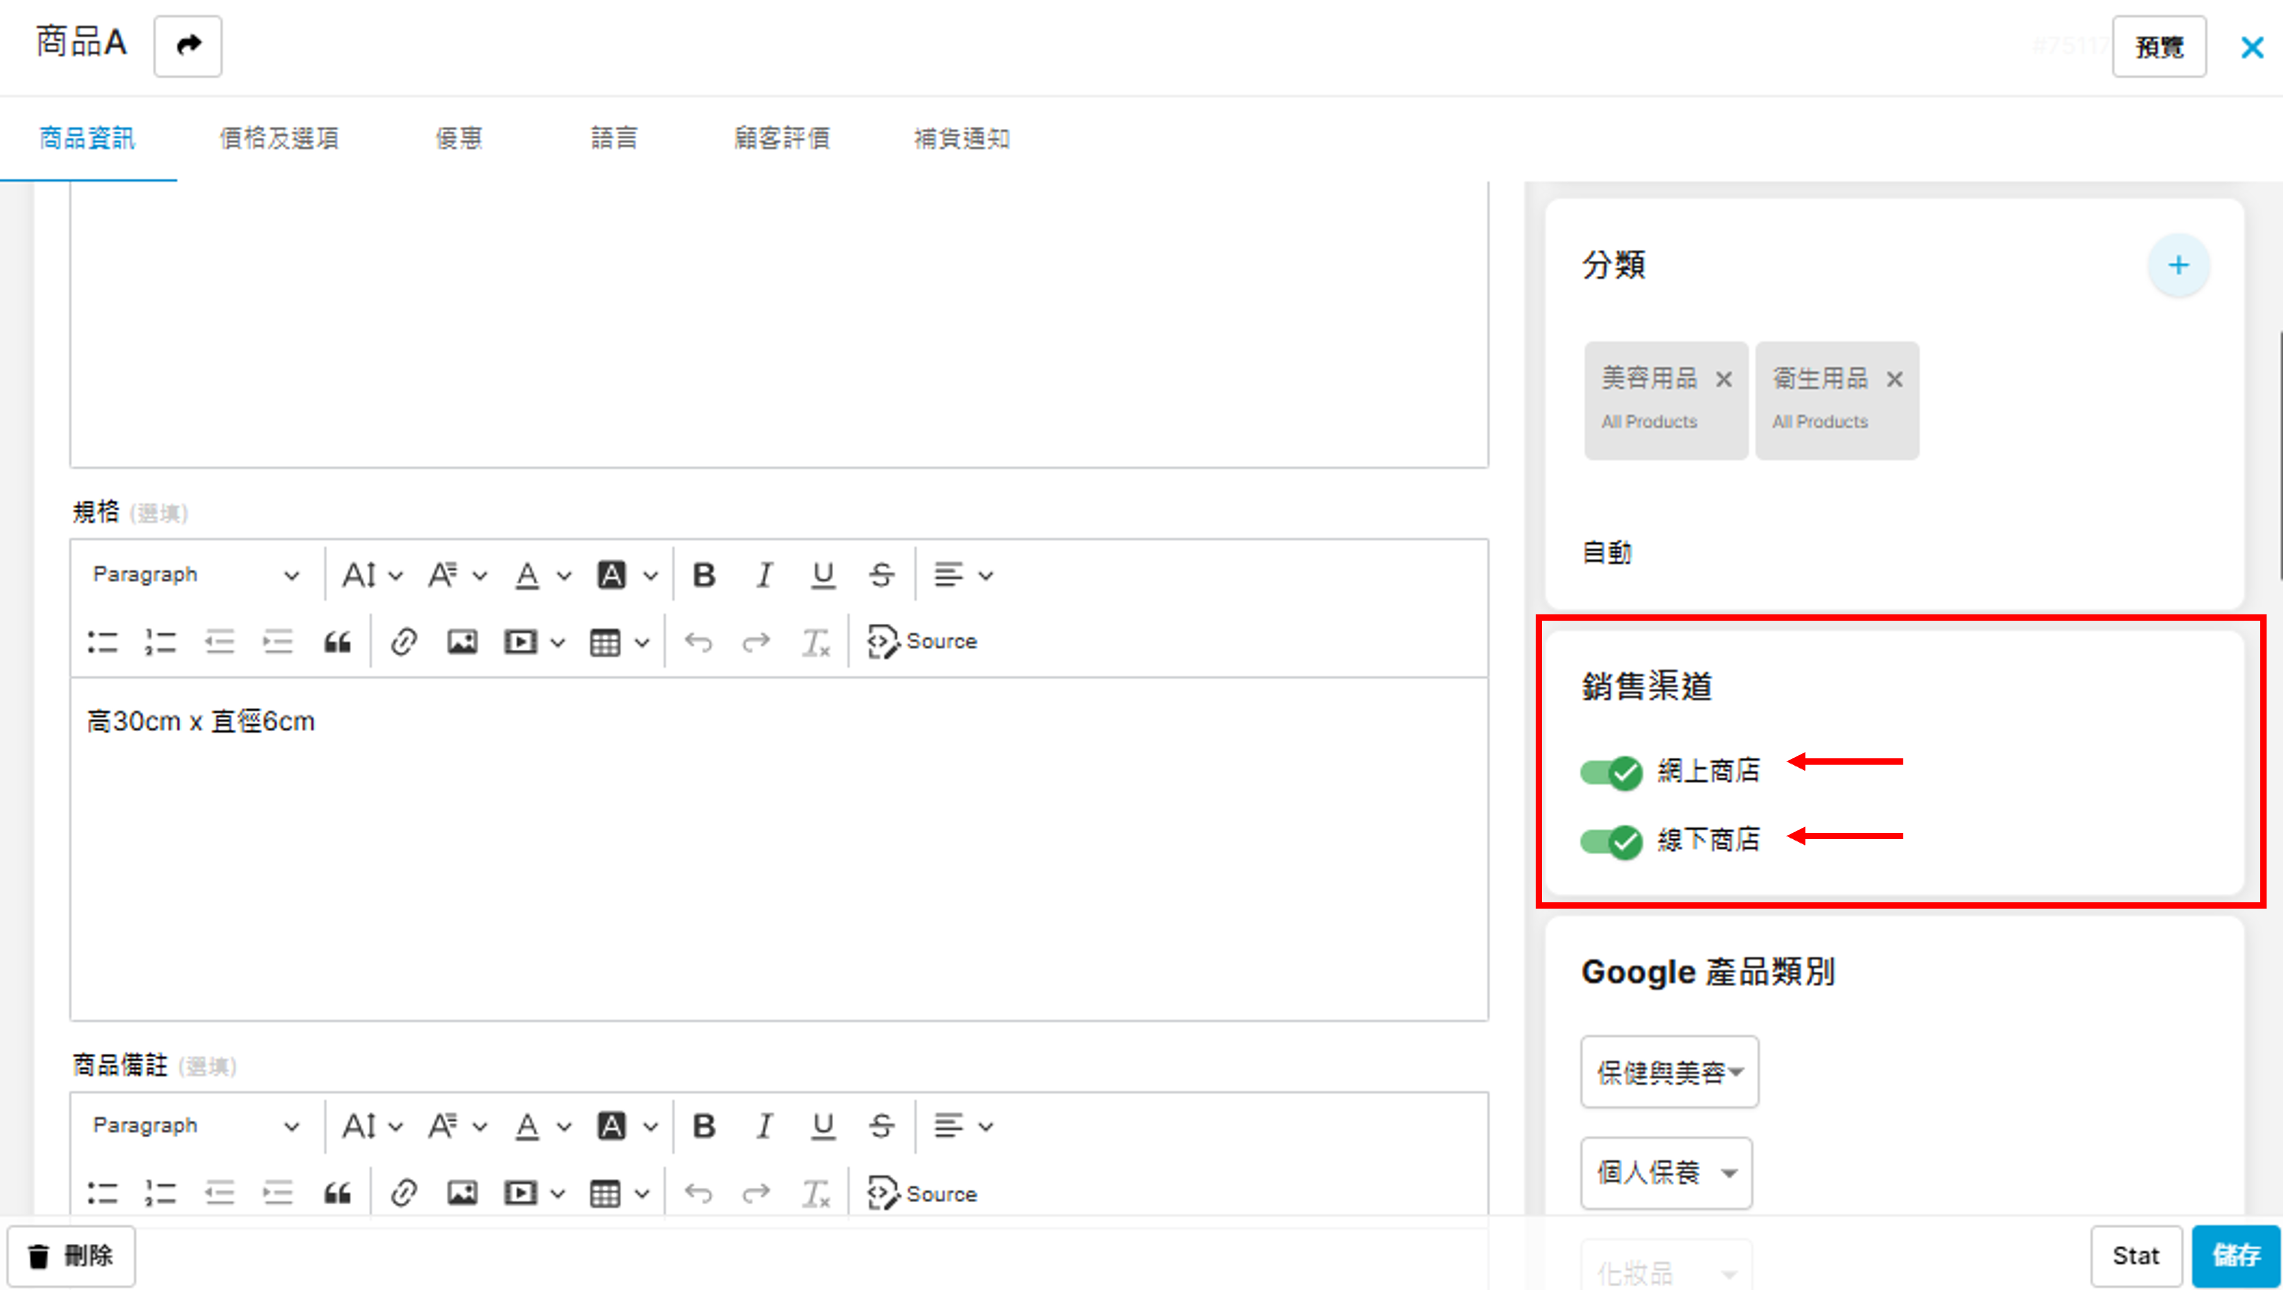Disable the 線下商店 sales channel toggle

pyautogui.click(x=1610, y=841)
